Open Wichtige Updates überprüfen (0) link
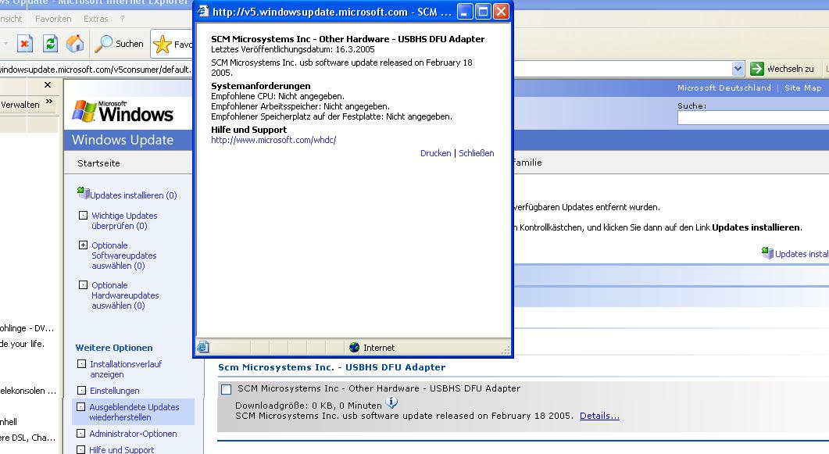The height and width of the screenshot is (454, 829). [124, 220]
